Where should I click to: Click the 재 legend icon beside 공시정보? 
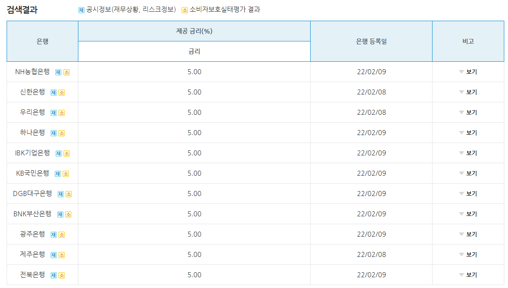(81, 10)
